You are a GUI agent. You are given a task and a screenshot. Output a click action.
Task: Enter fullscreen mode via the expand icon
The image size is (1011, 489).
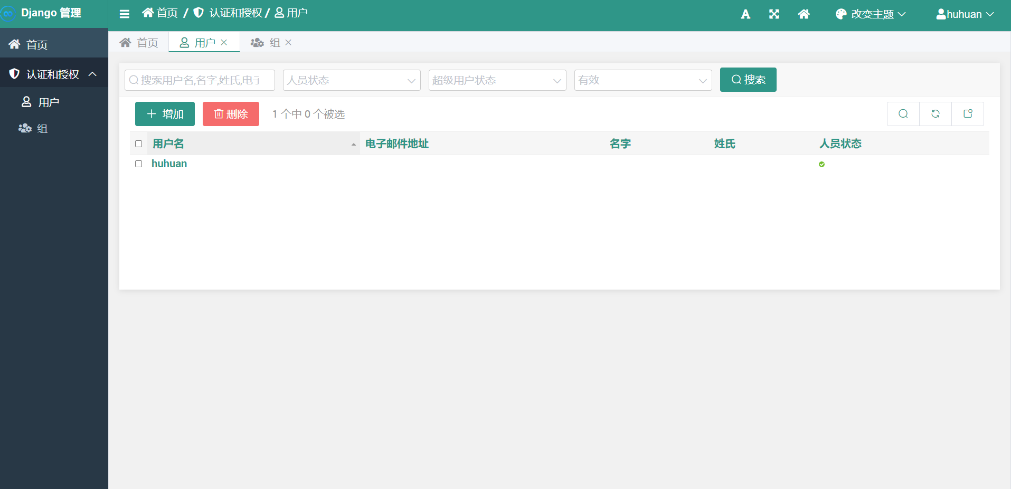(x=774, y=14)
